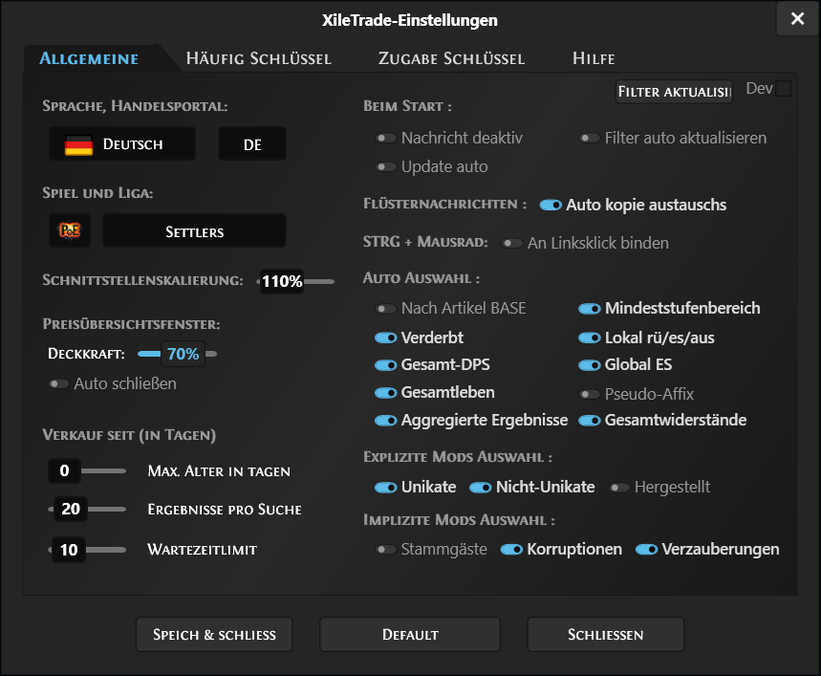Click the Schnittstellenskalierung 110% slider
This screenshot has height=676, width=821.
pyautogui.click(x=296, y=282)
